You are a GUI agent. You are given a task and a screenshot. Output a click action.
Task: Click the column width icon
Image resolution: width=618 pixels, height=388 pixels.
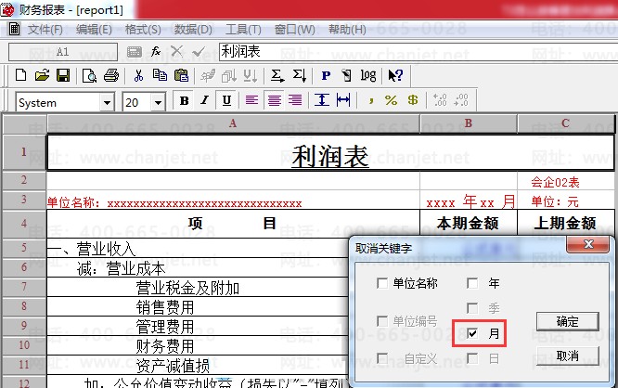click(343, 100)
